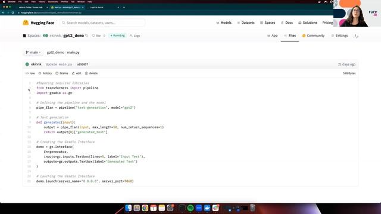Open the Datasets page

point(246,23)
